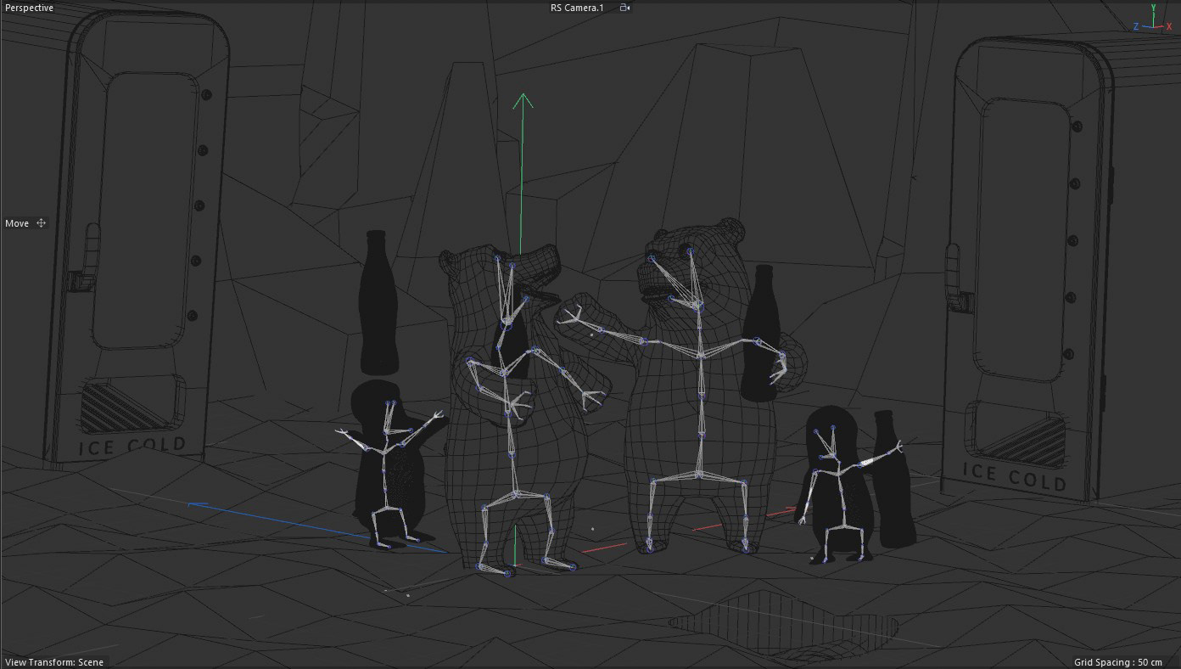The image size is (1181, 669).
Task: Select the bottle above the left penguin
Action: point(378,302)
